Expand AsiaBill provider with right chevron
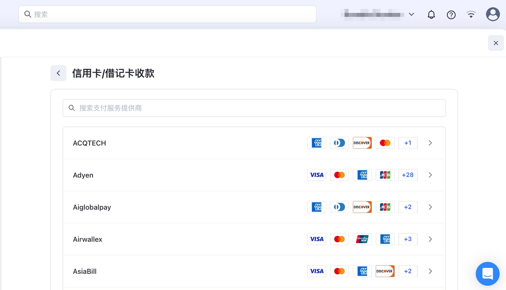Screen dimensions: 506x290 click(x=430, y=271)
